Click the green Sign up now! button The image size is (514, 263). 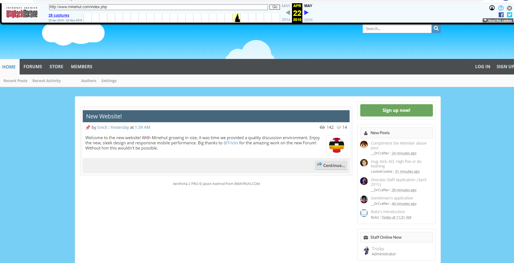(x=397, y=110)
